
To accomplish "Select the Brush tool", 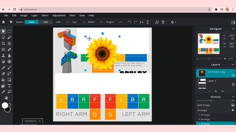I will [9, 67].
